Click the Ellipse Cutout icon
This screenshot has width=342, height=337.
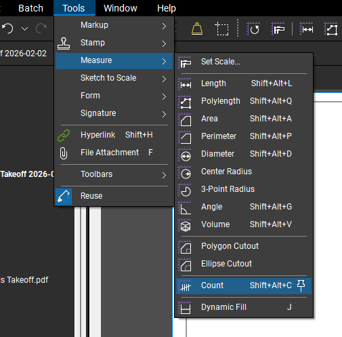185,264
